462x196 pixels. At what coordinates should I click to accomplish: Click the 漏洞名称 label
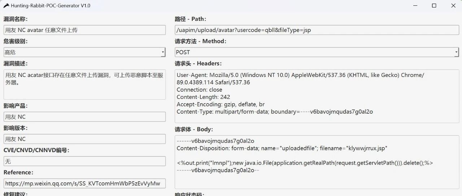point(16,19)
